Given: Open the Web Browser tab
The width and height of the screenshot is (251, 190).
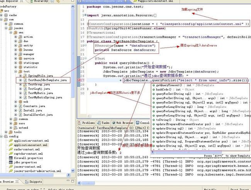Looking at the screenshot, I should pos(123,123).
